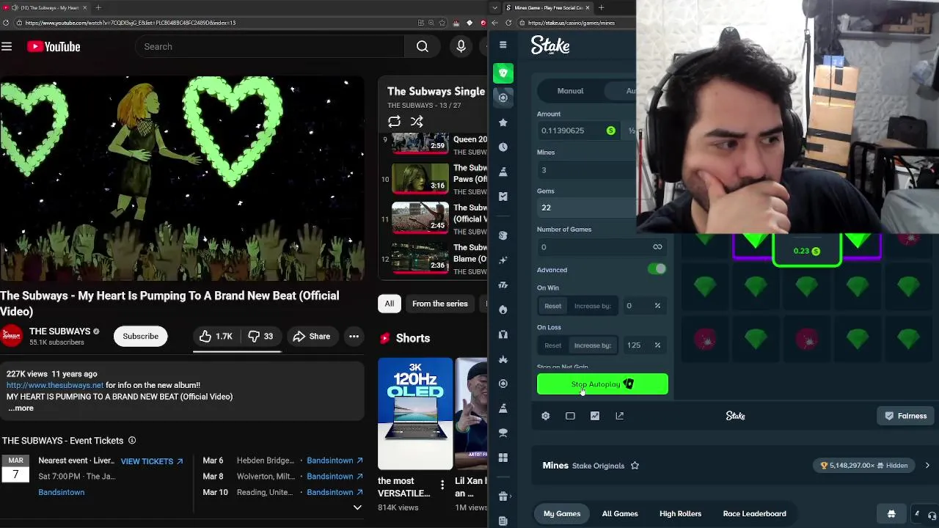This screenshot has height=528, width=939.
Task: Open options menu for 'the most VERSATILE' short
Action: click(442, 485)
